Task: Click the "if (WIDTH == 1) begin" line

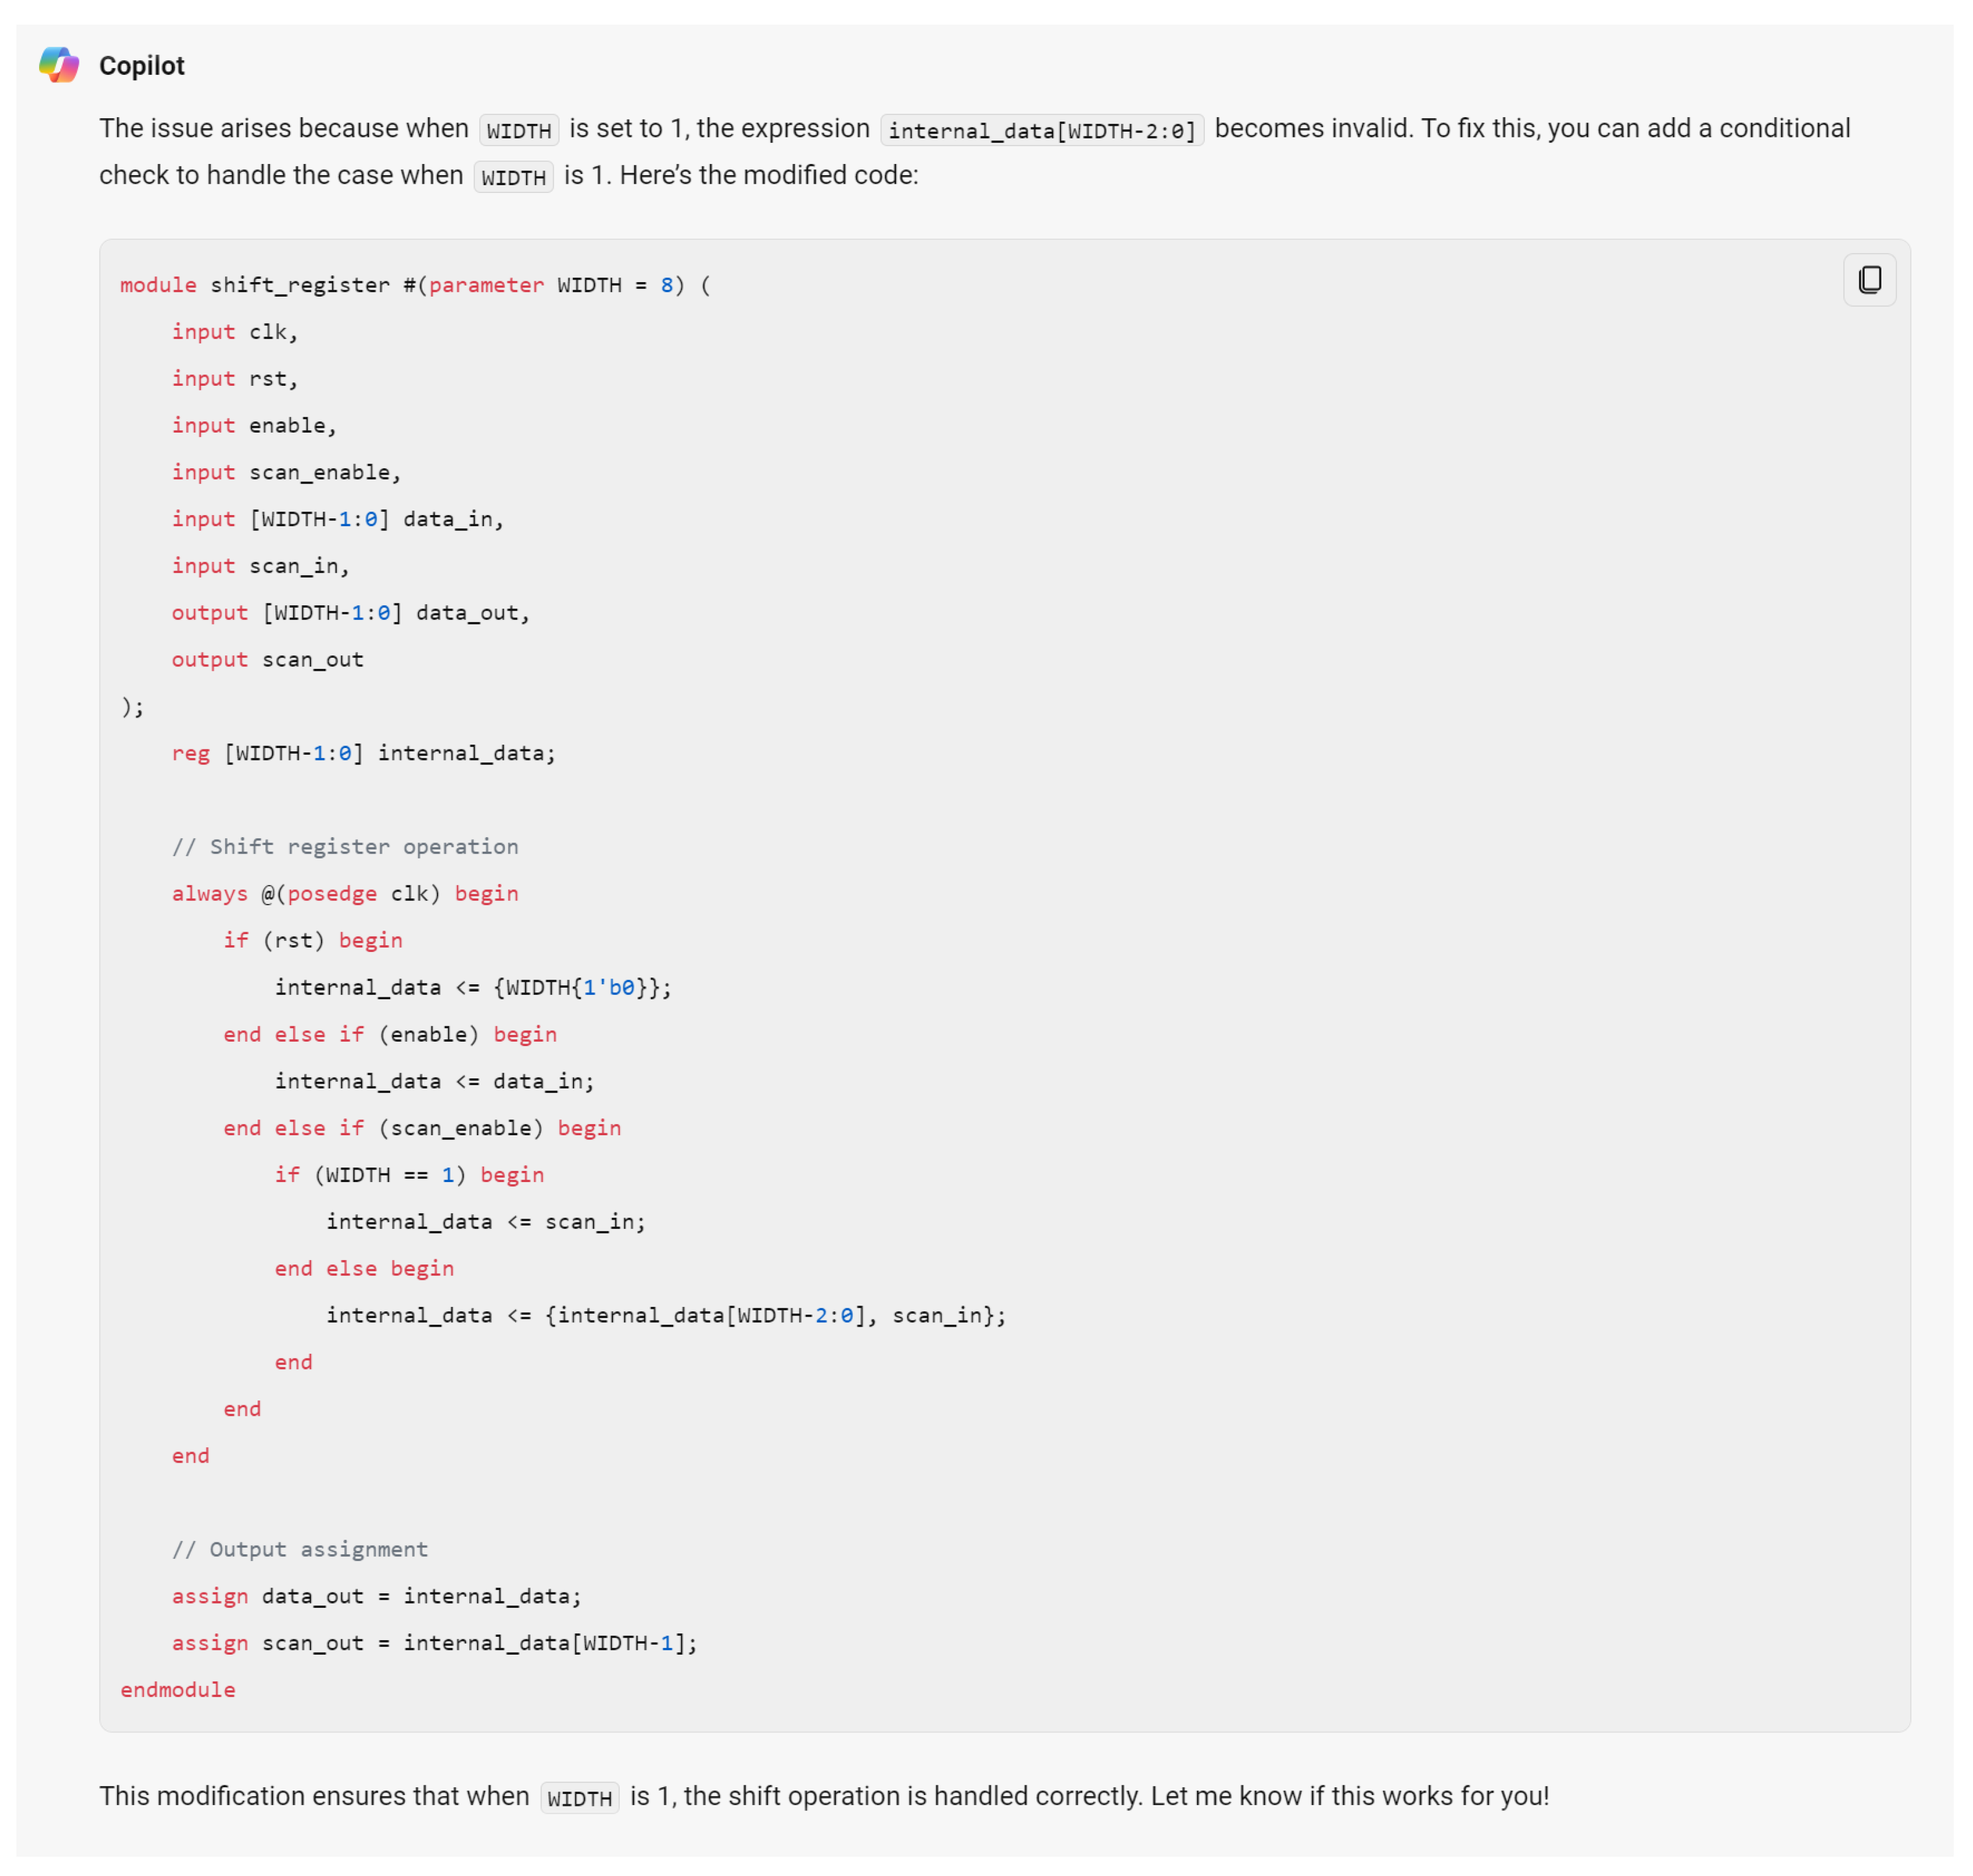Action: 409,1174
